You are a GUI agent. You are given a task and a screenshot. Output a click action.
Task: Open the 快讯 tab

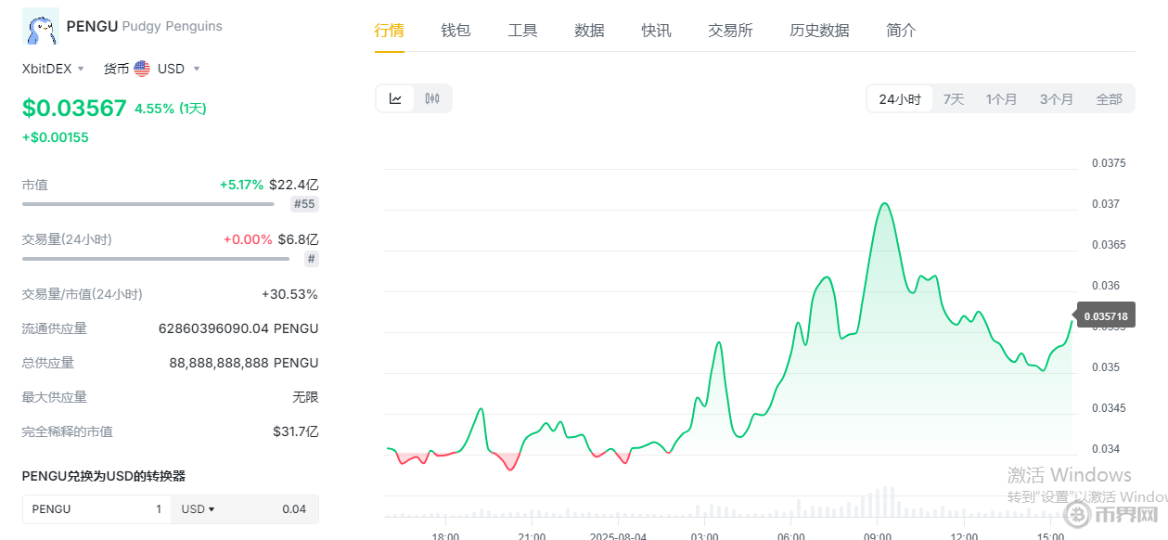click(x=657, y=30)
